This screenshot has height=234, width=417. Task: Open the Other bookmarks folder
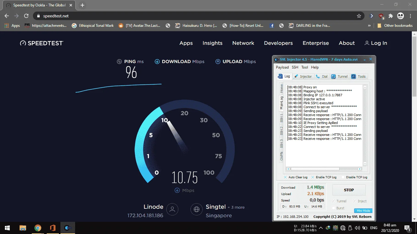[395, 26]
